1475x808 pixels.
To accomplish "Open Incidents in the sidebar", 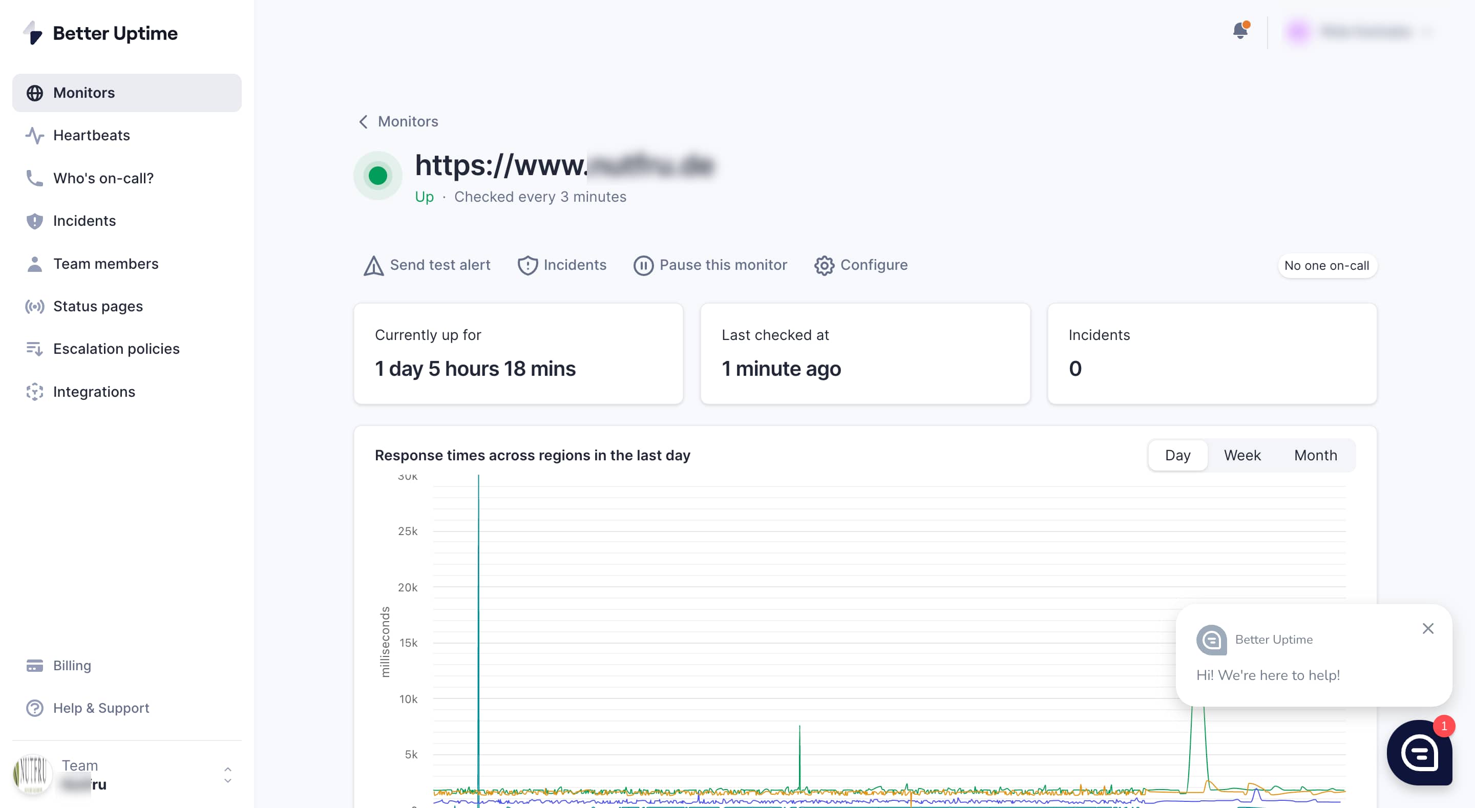I will coord(127,221).
